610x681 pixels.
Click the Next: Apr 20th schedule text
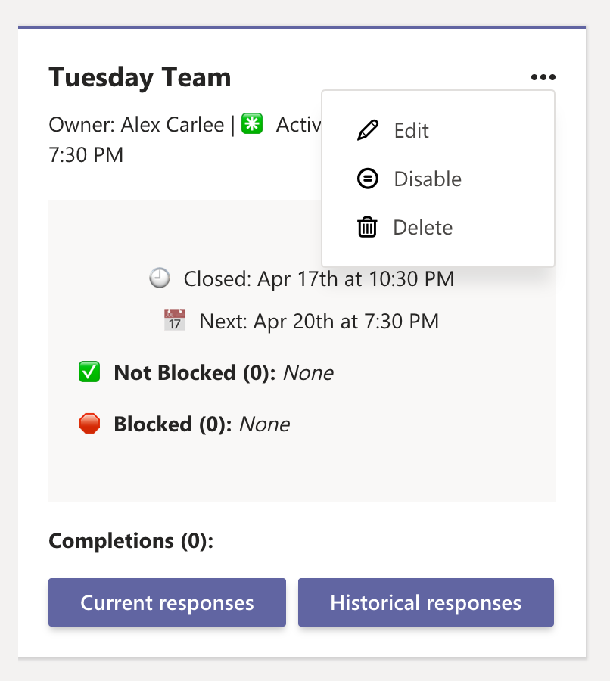coord(319,322)
